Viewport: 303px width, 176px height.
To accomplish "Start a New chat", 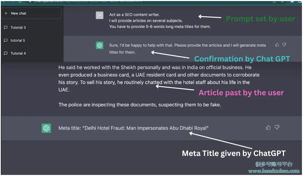I will (x=31, y=13).
